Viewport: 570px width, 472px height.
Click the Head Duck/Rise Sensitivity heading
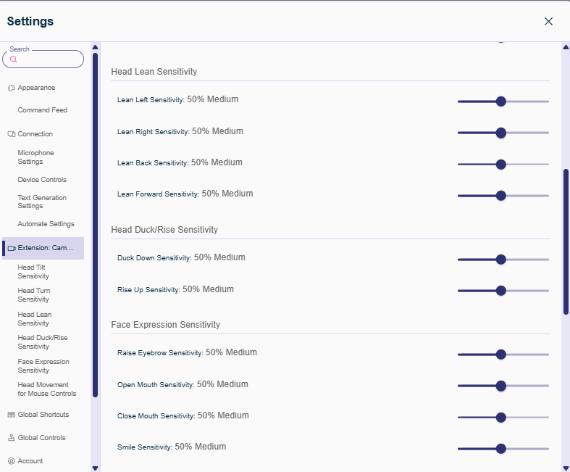(x=164, y=230)
